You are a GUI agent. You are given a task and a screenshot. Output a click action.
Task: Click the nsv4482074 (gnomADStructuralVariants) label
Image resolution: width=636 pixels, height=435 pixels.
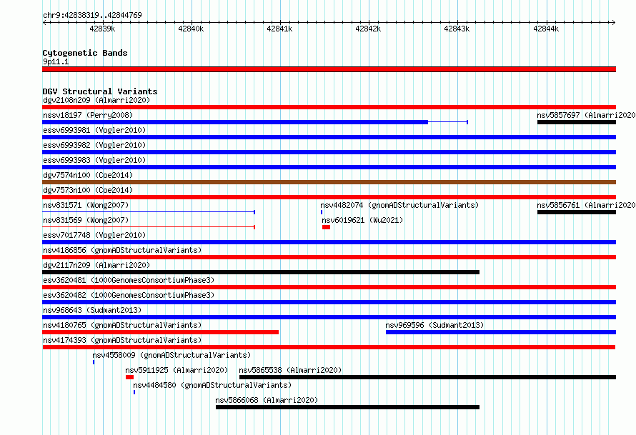tap(399, 205)
